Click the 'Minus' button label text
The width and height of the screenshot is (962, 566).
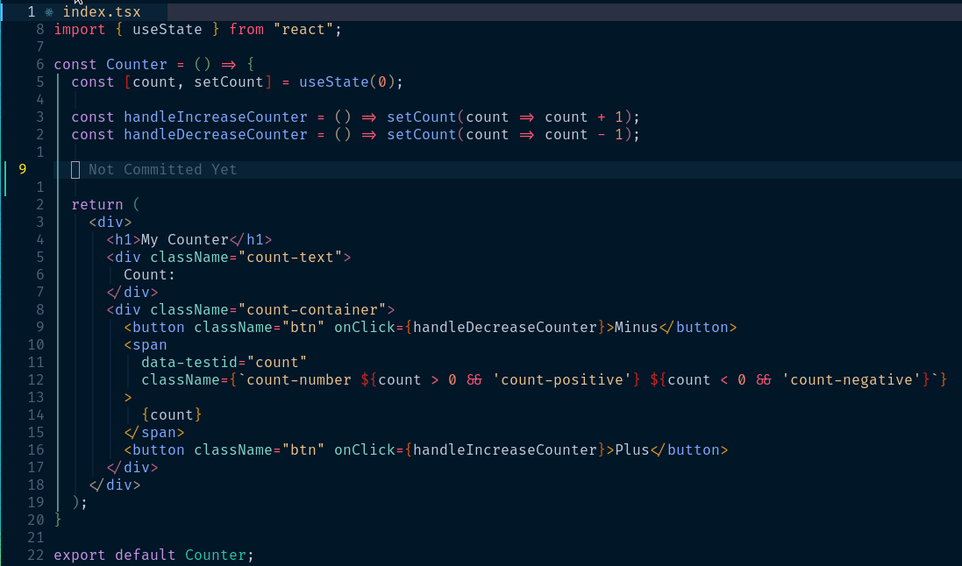(x=637, y=328)
